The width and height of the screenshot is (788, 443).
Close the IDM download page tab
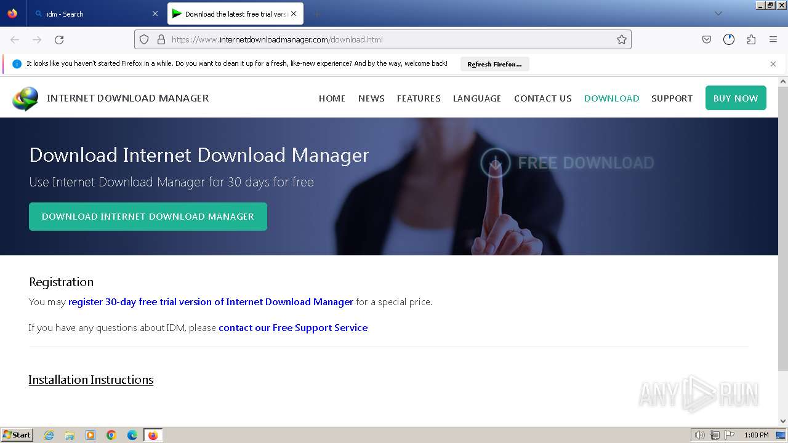coord(294,14)
